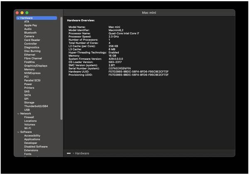The image size is (249, 175).
Task: Select Parallel SCSI item
Action: (x=32, y=81)
